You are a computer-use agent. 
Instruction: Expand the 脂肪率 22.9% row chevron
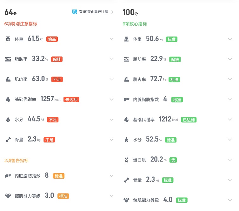pos(230,59)
